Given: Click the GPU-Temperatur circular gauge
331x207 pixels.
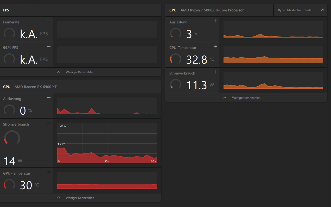Looking at the screenshot, I should [9, 184].
